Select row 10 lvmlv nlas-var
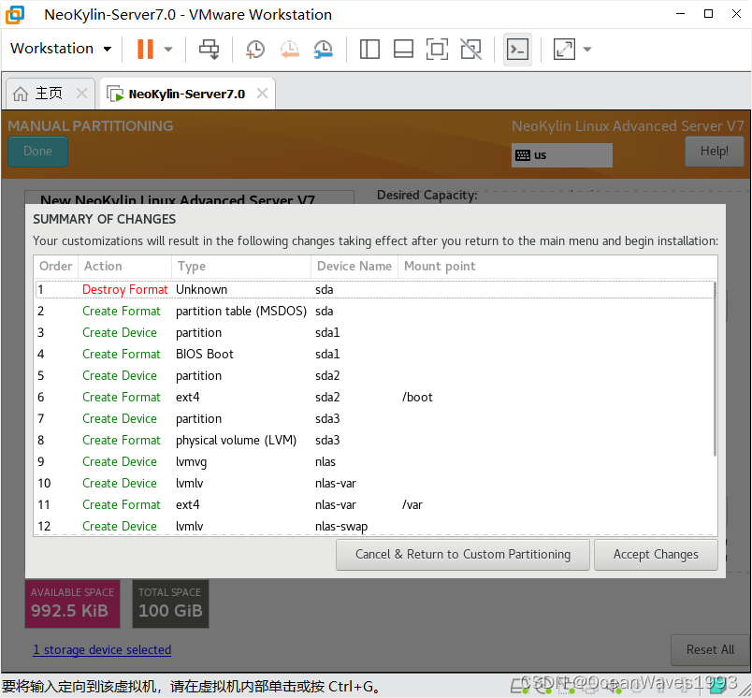The height and width of the screenshot is (698, 752). [x=374, y=483]
